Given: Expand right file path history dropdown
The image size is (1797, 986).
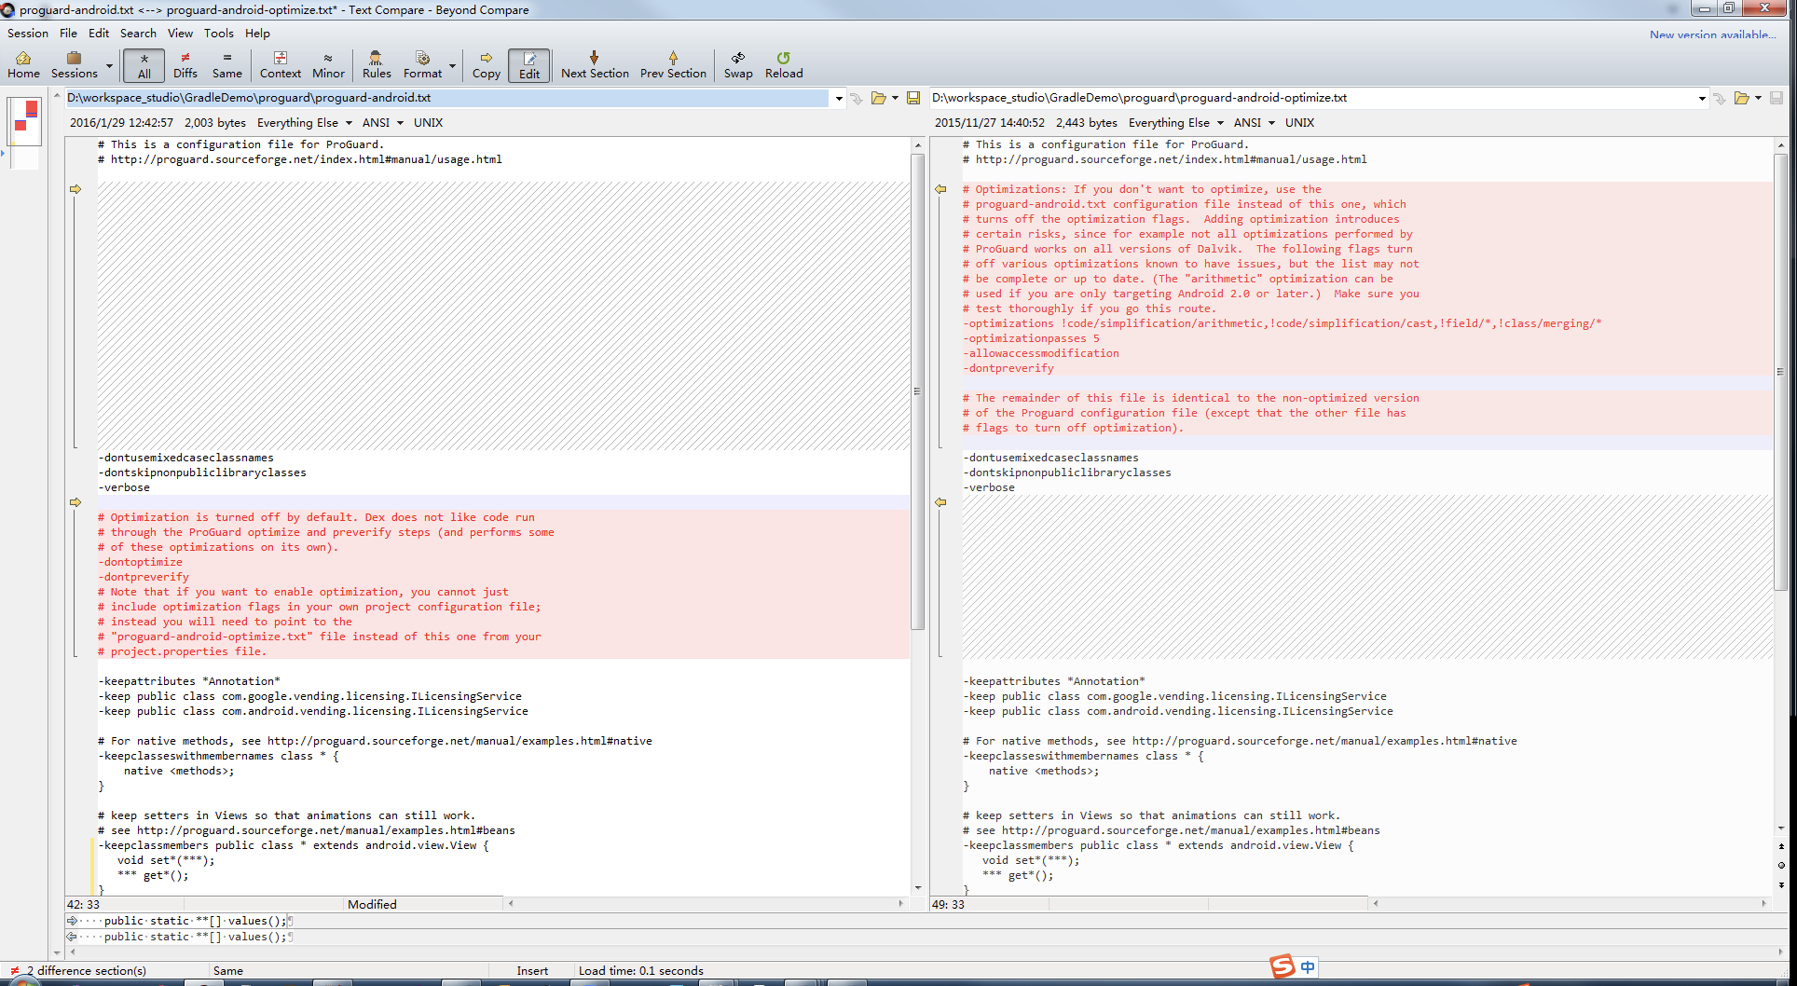Looking at the screenshot, I should pyautogui.click(x=1702, y=98).
